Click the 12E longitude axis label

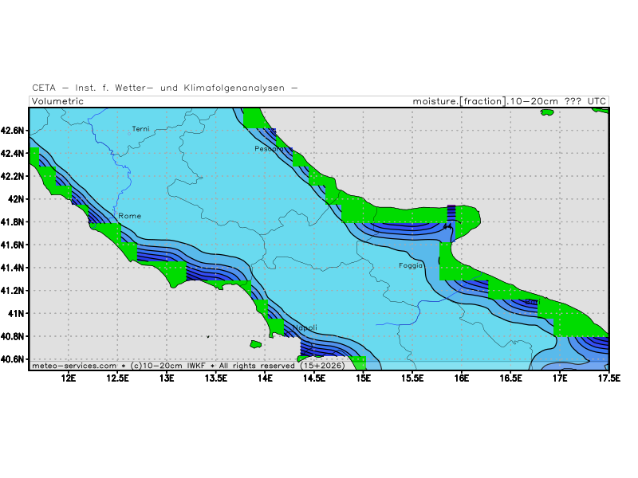point(69,378)
